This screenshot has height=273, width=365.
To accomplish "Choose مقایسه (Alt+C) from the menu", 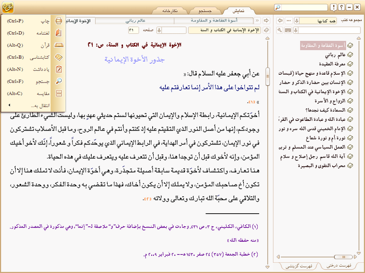I will tap(33, 93).
